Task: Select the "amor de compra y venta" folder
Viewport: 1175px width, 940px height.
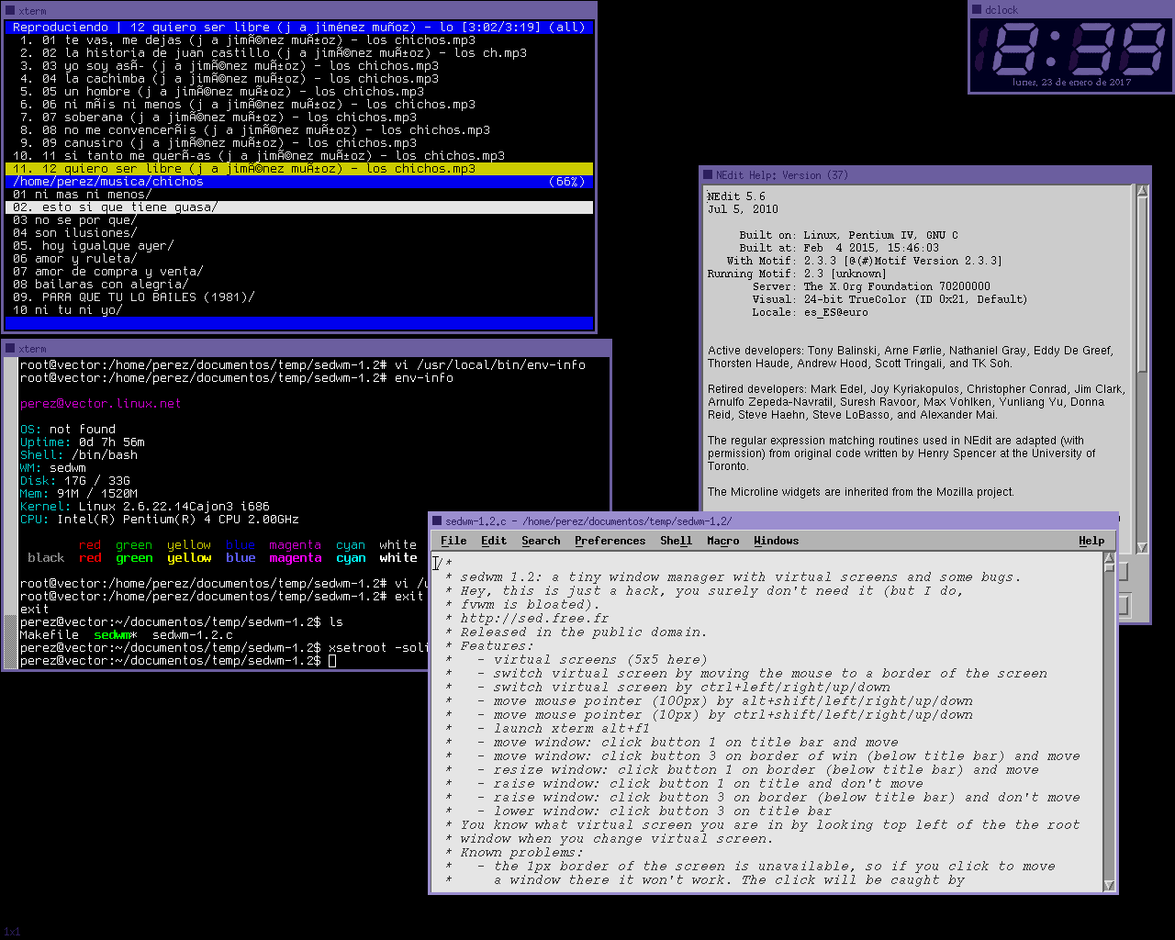Action: [108, 272]
